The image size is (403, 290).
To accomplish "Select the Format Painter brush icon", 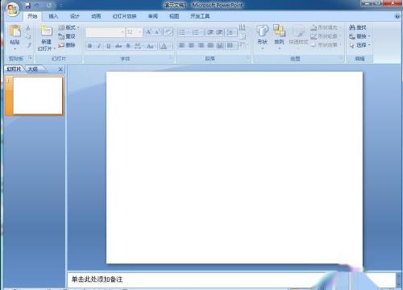I will tap(28, 45).
